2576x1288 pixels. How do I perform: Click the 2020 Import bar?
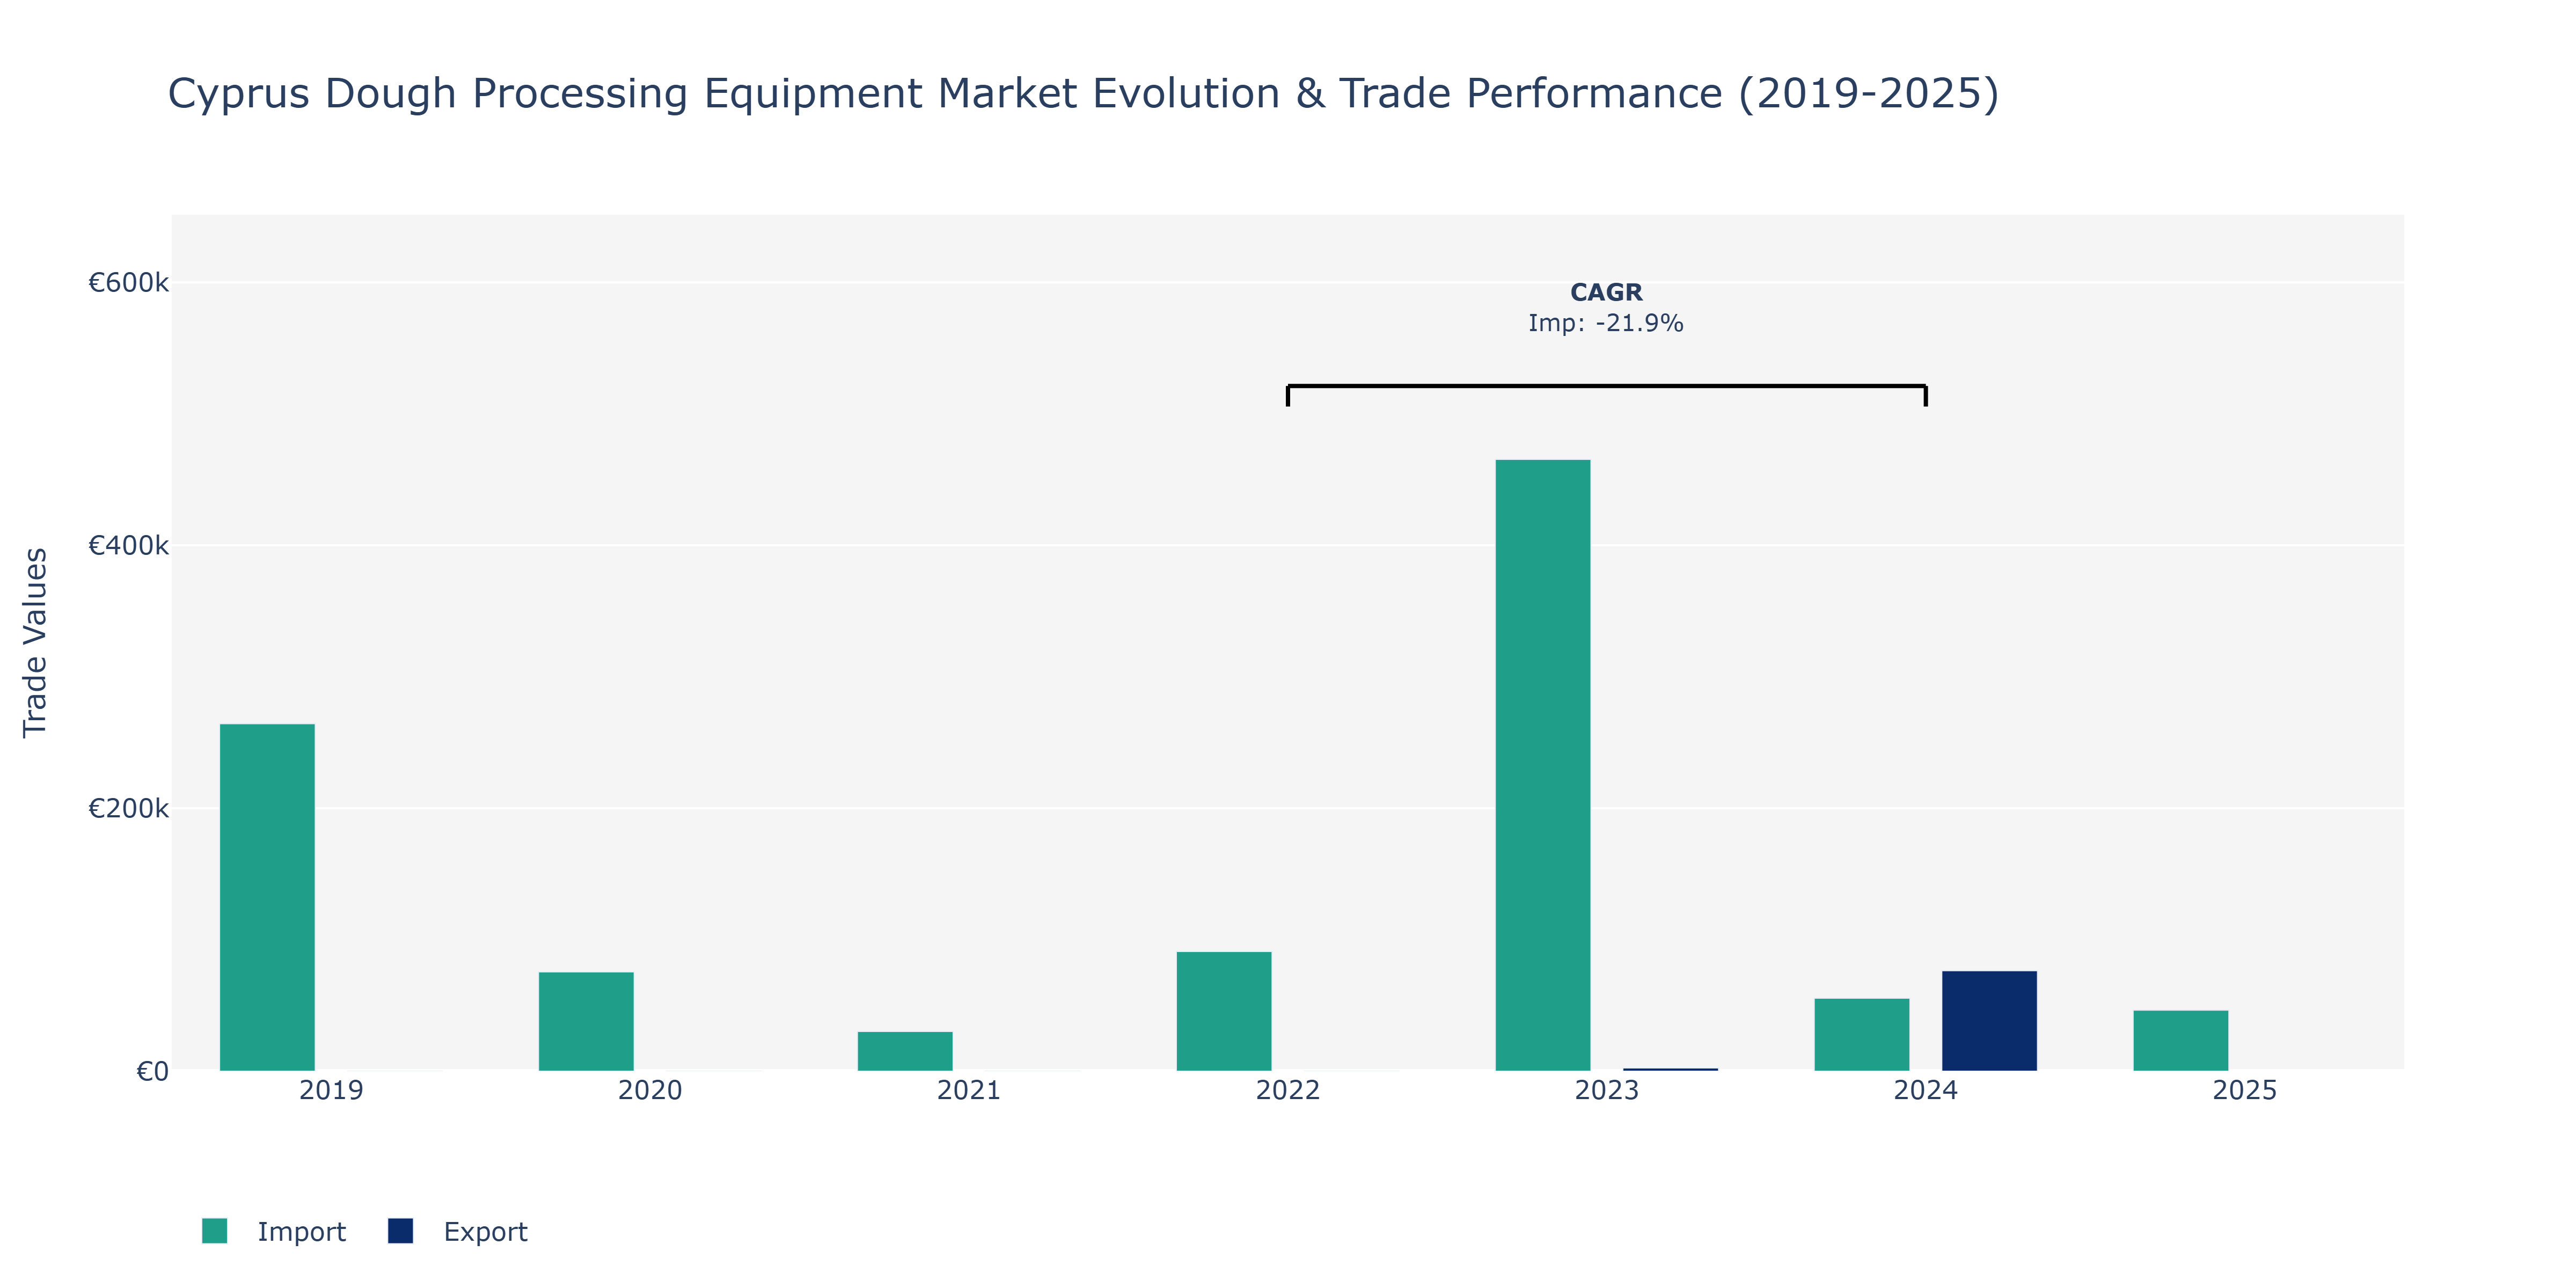[586, 1021]
